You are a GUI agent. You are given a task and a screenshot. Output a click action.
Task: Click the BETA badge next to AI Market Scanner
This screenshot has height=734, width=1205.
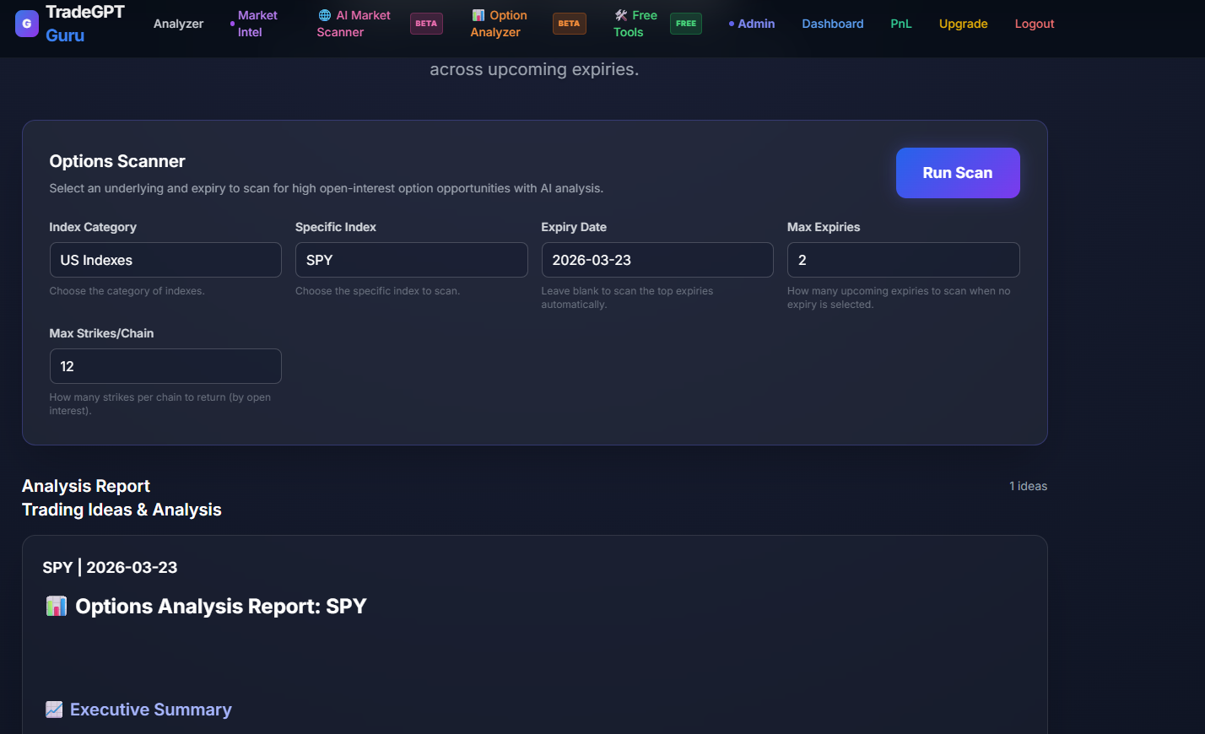[x=426, y=24]
